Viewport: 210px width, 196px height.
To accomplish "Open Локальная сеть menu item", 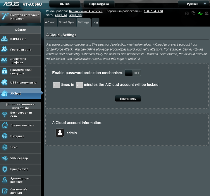I will coord(20,125).
